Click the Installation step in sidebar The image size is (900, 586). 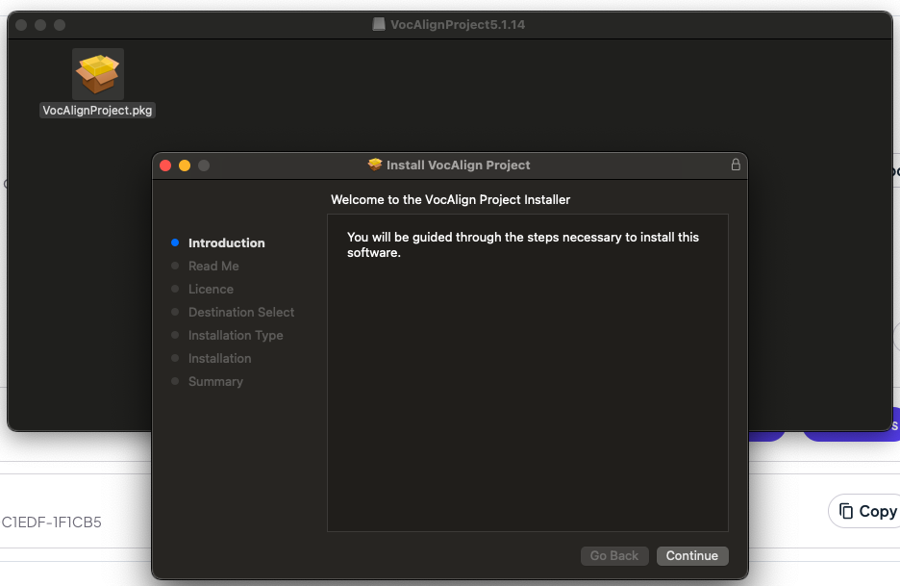[x=219, y=359]
